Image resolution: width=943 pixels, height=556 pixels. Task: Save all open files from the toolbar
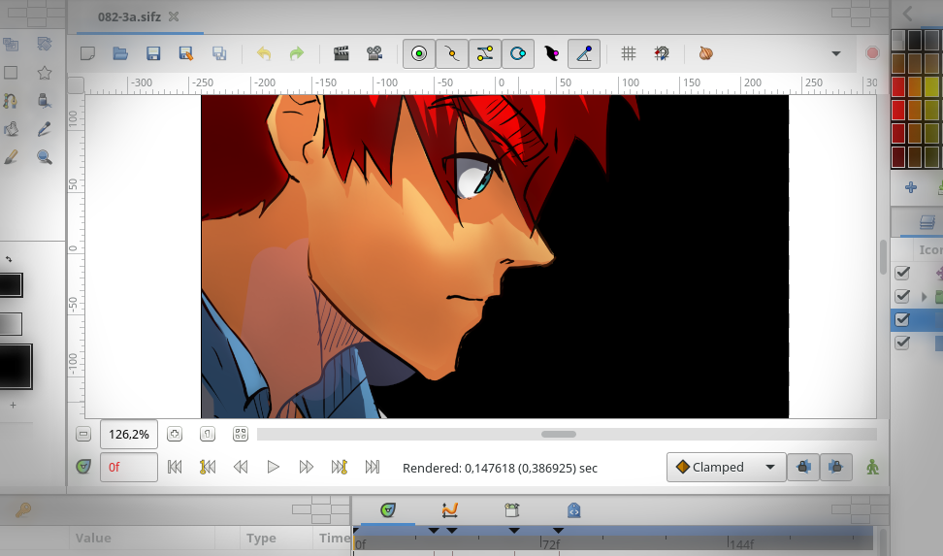[x=219, y=53]
